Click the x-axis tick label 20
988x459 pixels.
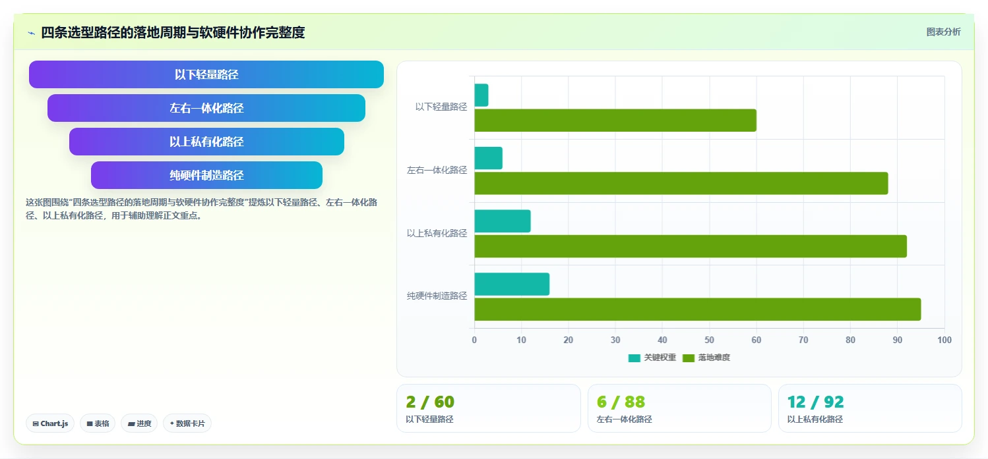coord(569,340)
